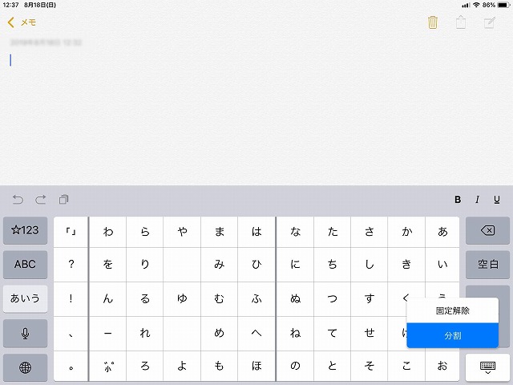513x385 pixels.
Task: Tap the redo arrow above the keyboard
Action: [x=41, y=200]
